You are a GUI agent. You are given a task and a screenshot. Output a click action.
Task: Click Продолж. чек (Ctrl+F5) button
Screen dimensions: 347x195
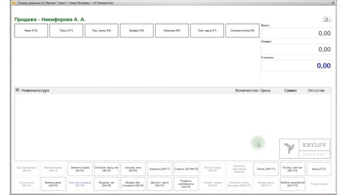point(106,184)
